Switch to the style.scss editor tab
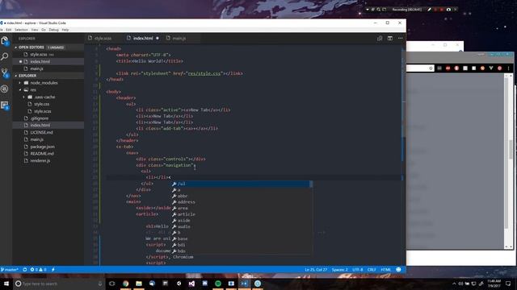The height and width of the screenshot is (290, 517). click(x=103, y=39)
